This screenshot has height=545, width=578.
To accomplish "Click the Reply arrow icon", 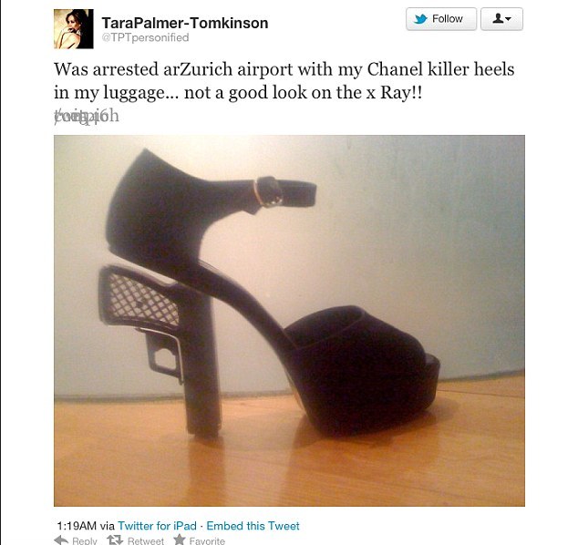I will point(61,540).
